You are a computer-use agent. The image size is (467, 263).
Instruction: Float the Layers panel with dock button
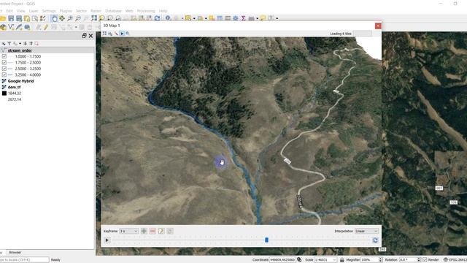pyautogui.click(x=84, y=36)
